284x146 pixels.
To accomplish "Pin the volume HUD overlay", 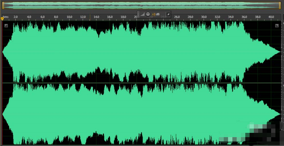I will (168, 14).
